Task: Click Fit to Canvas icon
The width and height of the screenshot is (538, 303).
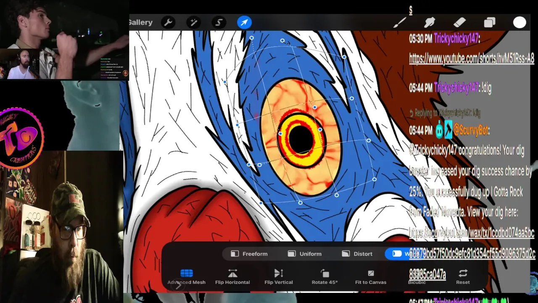Action: point(371,274)
